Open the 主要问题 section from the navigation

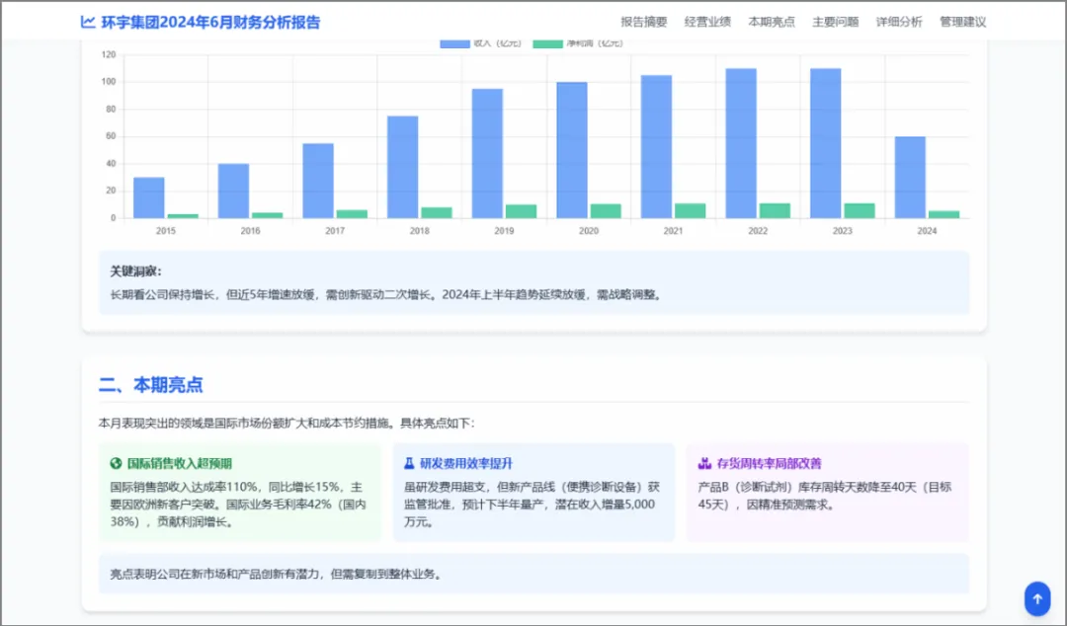click(835, 21)
